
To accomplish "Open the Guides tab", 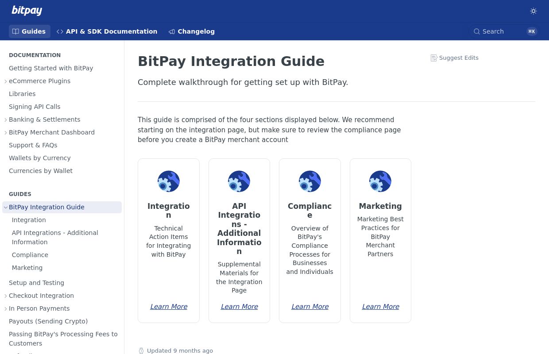I will [29, 31].
